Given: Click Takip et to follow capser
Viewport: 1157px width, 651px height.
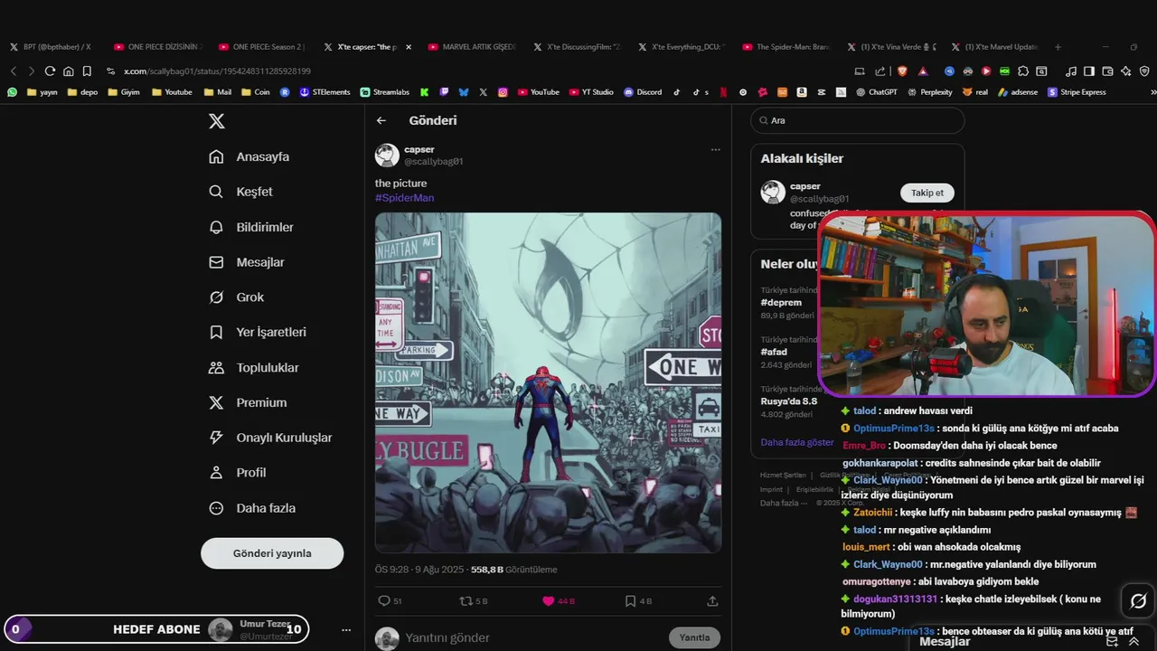Looking at the screenshot, I should [927, 193].
